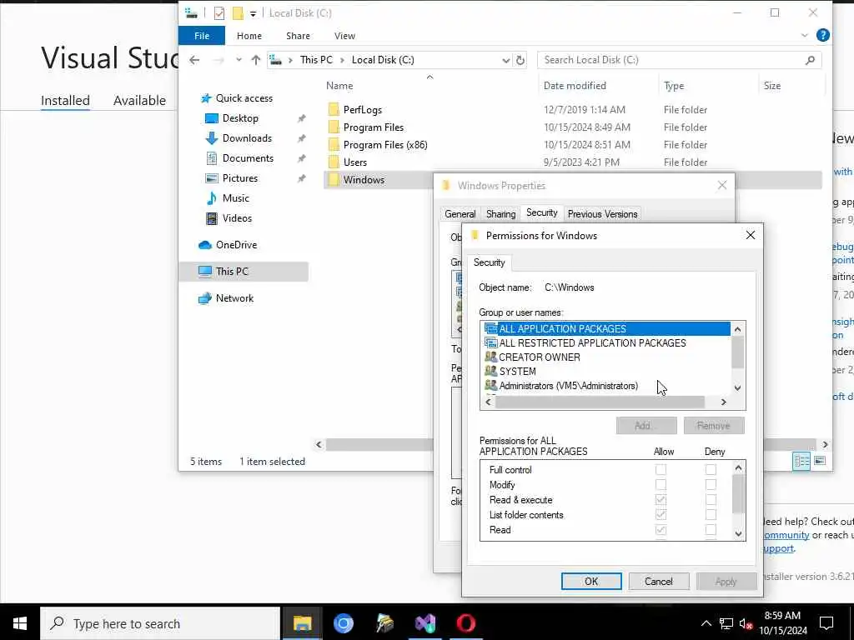
Task: Switch to General tab in Windows Properties
Action: click(x=460, y=214)
